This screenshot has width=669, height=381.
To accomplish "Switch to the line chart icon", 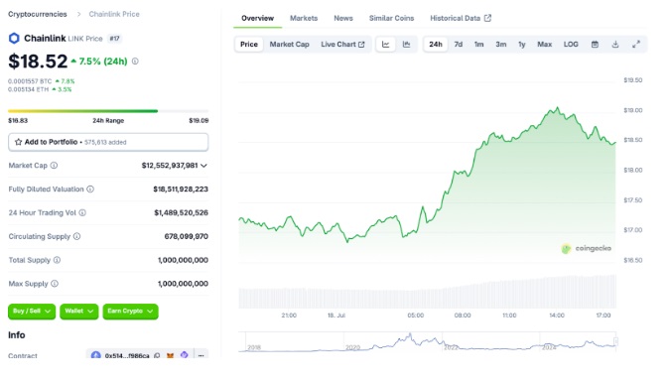I will click(386, 45).
